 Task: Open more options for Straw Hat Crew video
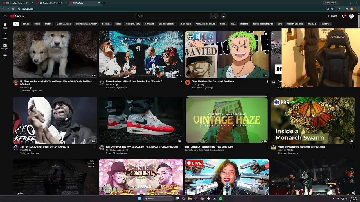267,82
